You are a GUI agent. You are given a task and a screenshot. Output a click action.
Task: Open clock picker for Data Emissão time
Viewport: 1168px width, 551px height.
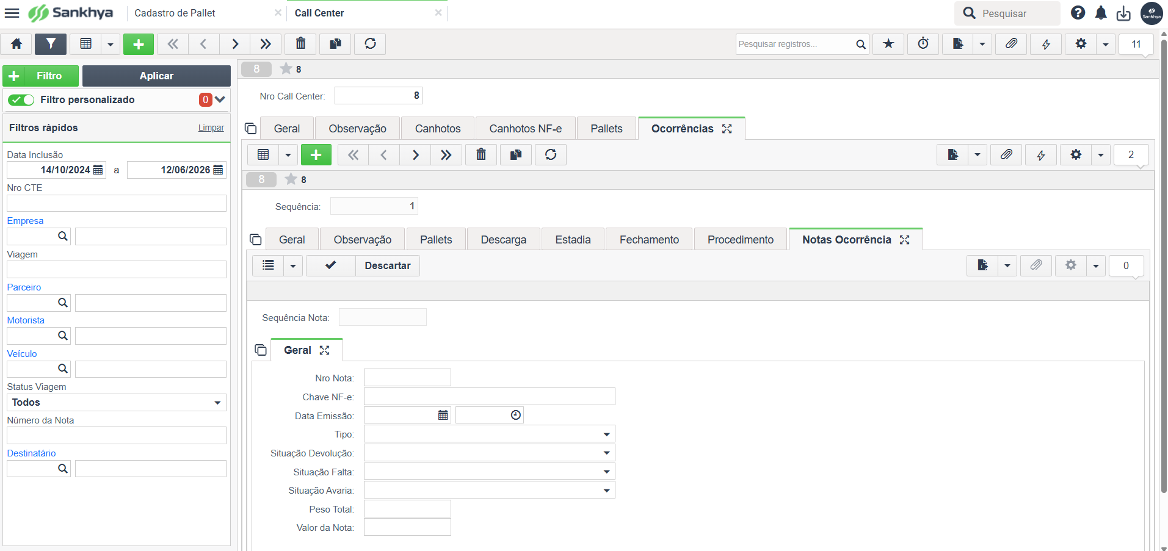pyautogui.click(x=516, y=416)
